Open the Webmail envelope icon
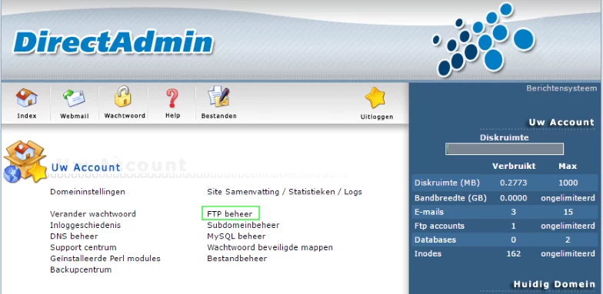Screen dimensions: 603x294 point(74,98)
